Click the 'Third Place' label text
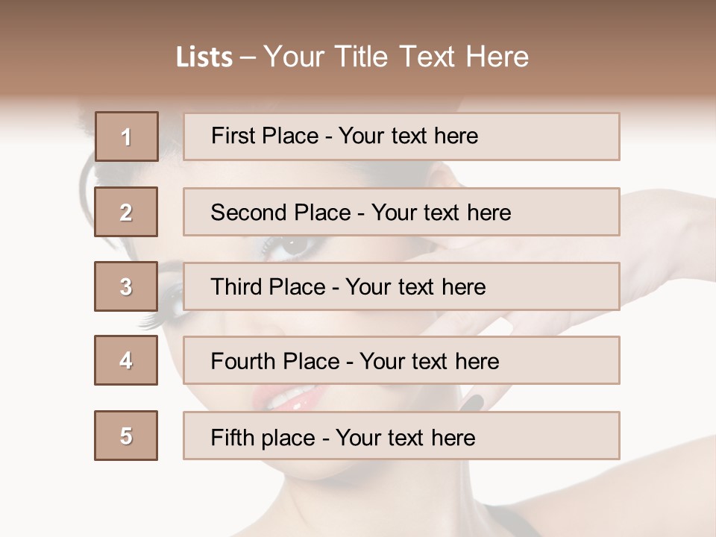 point(268,286)
